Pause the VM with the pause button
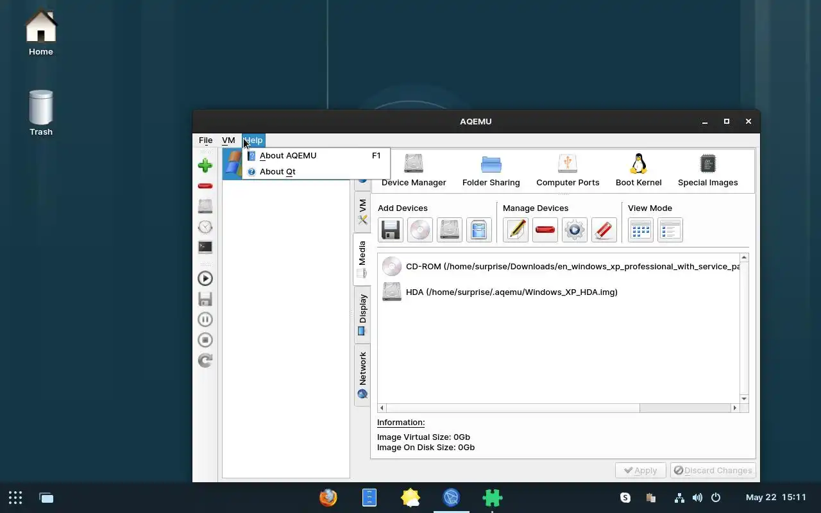The image size is (821, 513). (x=205, y=319)
